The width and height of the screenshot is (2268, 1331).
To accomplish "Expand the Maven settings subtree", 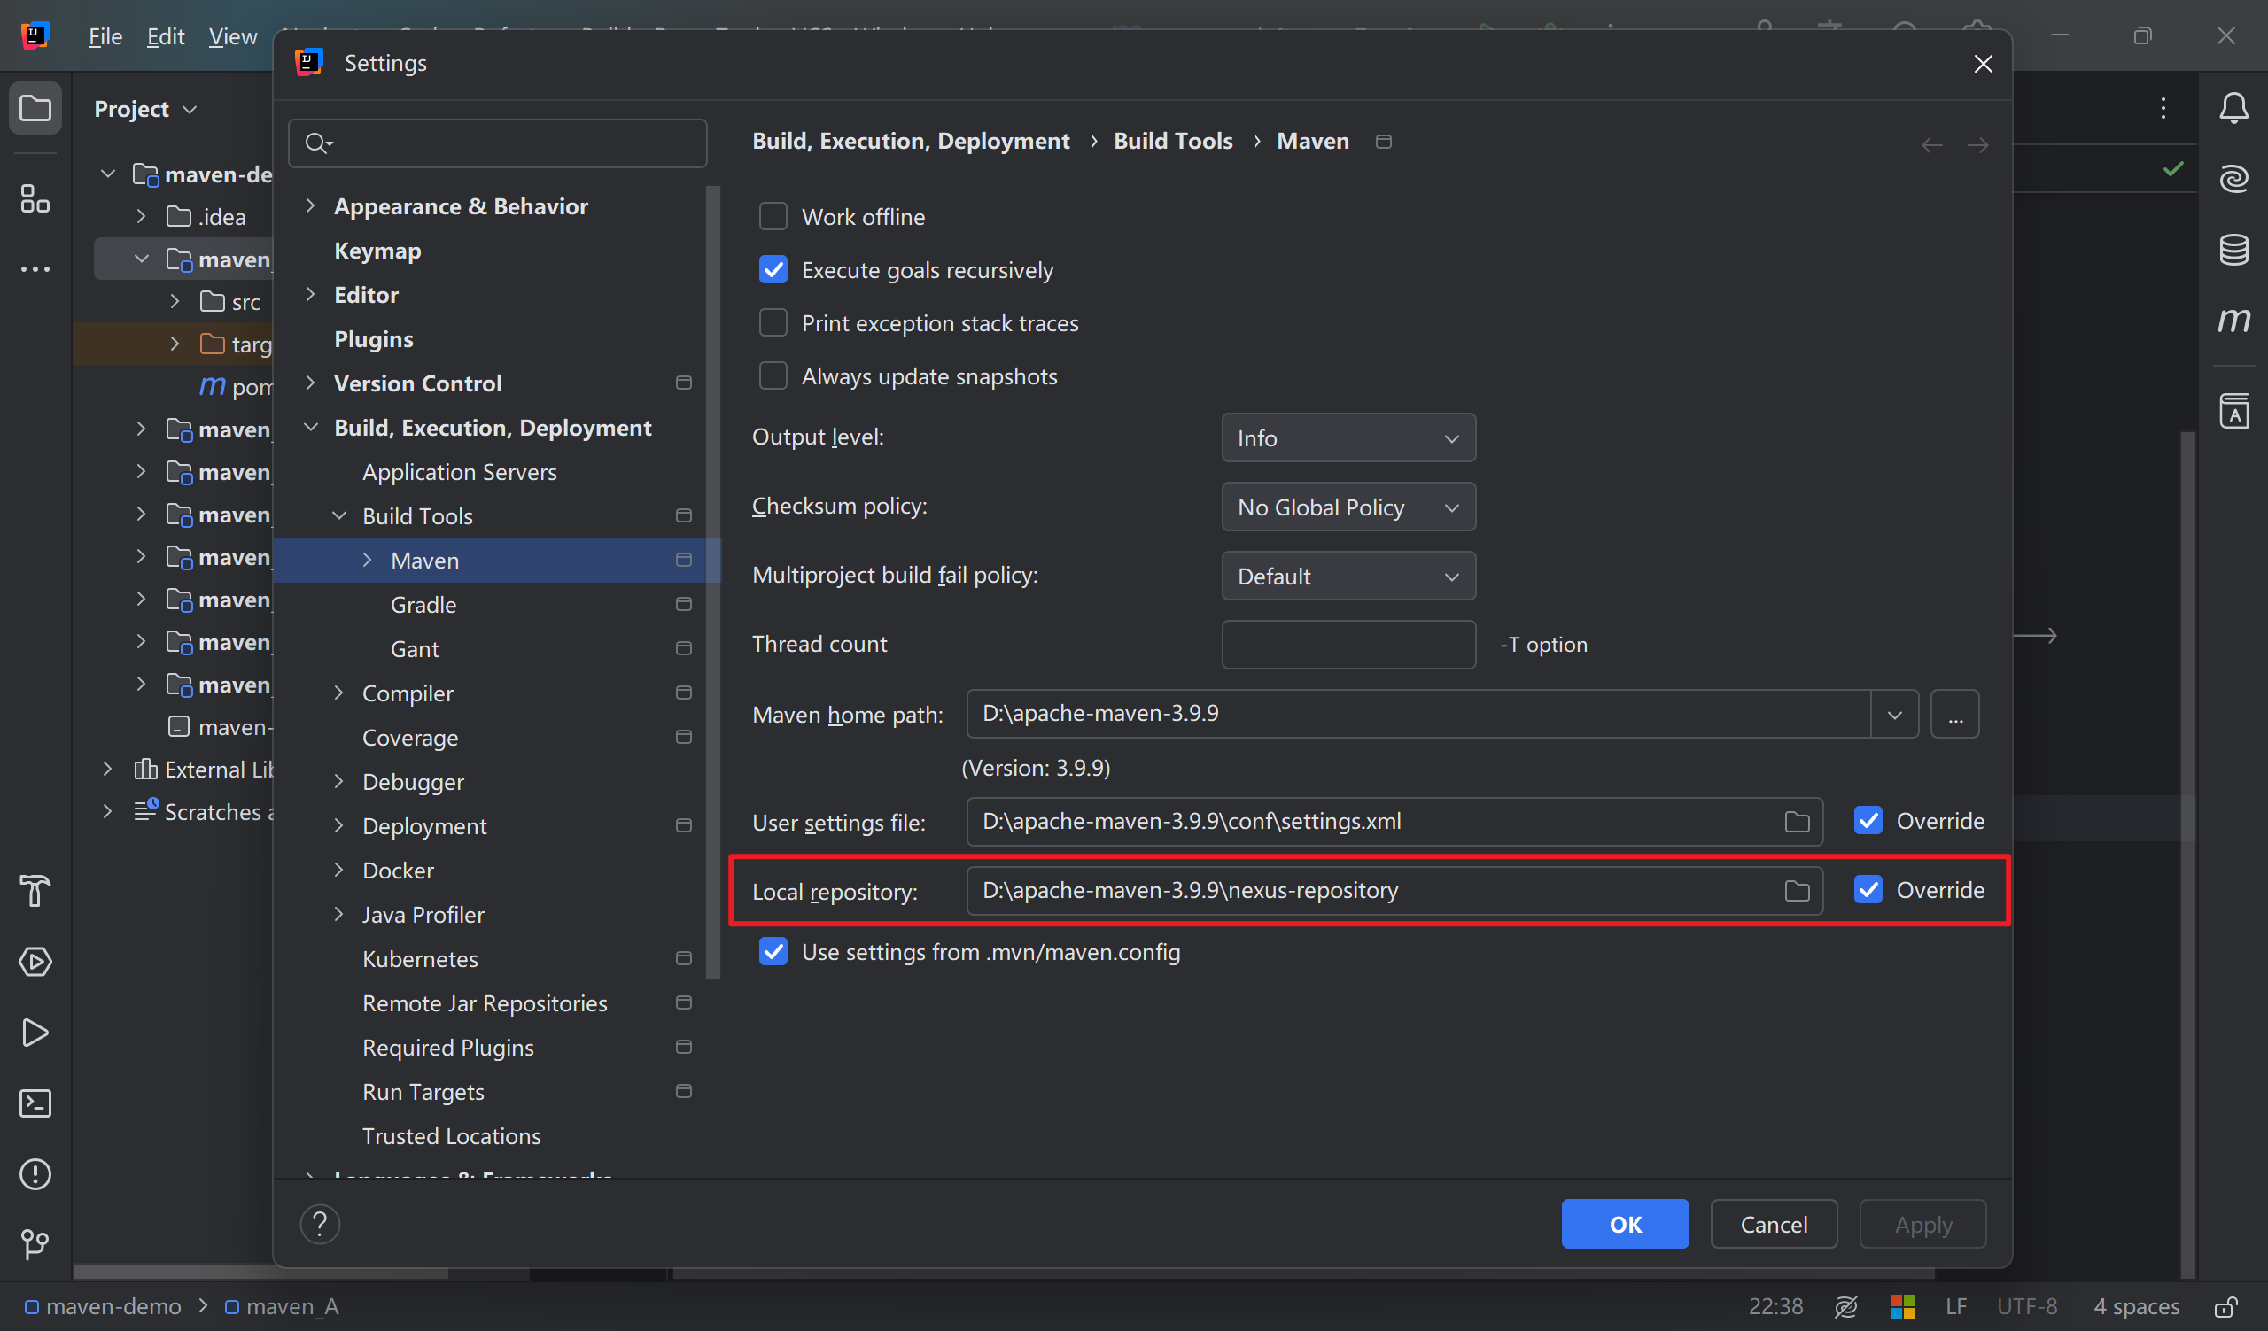I will pos(366,561).
